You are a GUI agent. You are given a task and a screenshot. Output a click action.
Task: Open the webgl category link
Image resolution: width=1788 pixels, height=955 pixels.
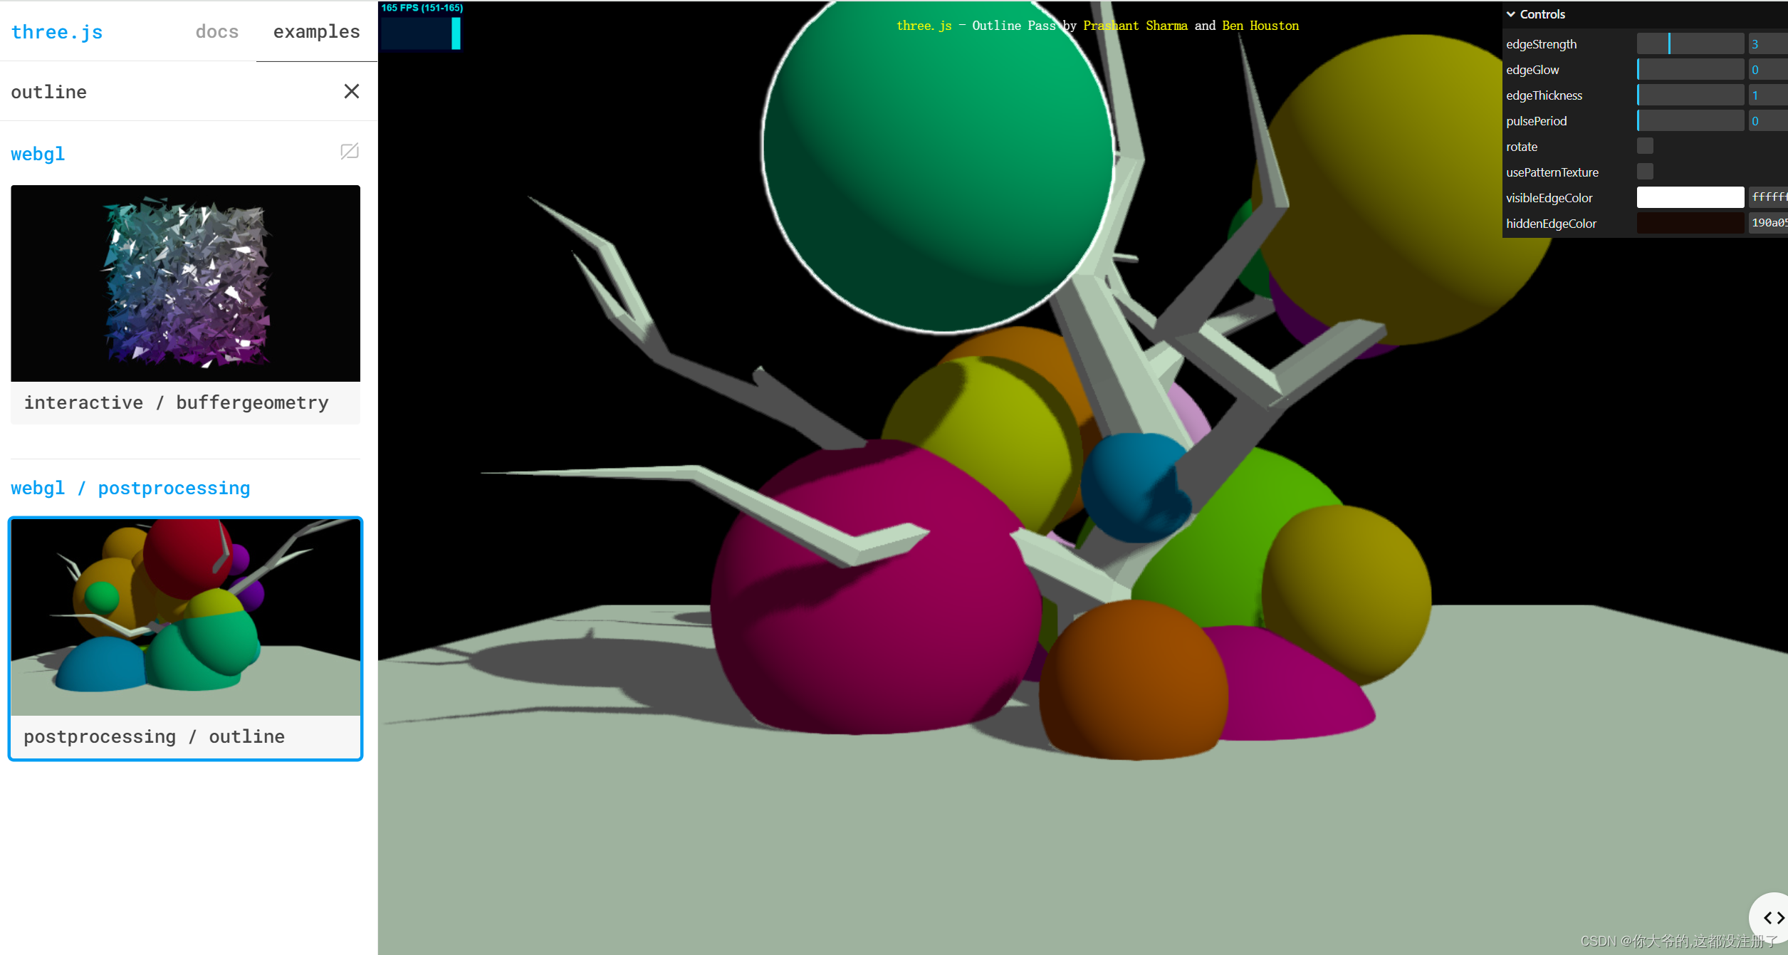coord(38,154)
